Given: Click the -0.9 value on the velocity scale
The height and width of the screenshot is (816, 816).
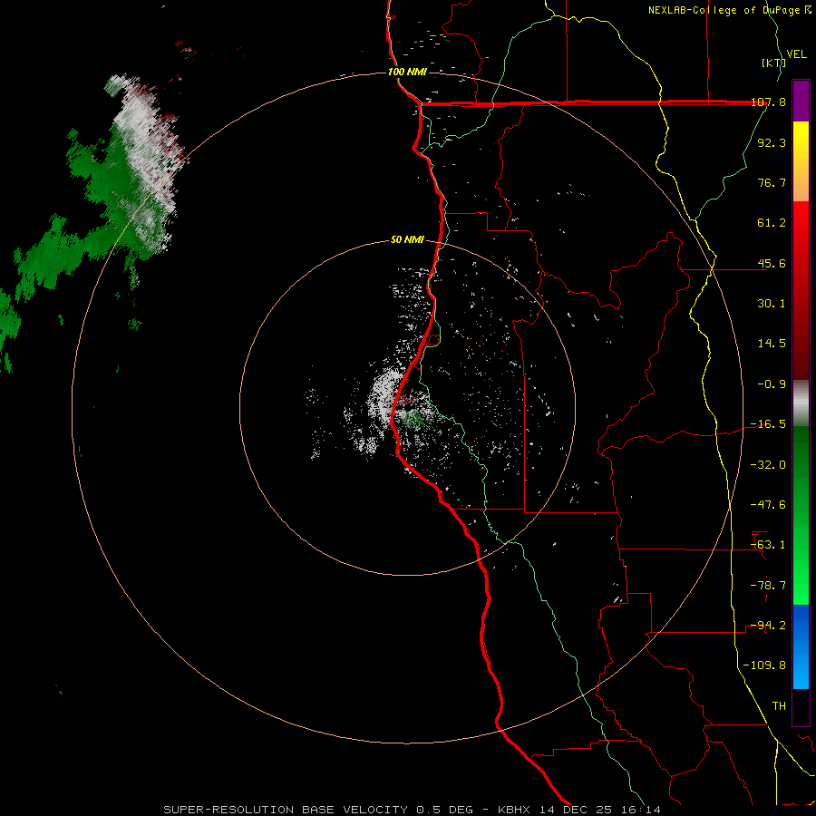Looking at the screenshot, I should coord(772,384).
